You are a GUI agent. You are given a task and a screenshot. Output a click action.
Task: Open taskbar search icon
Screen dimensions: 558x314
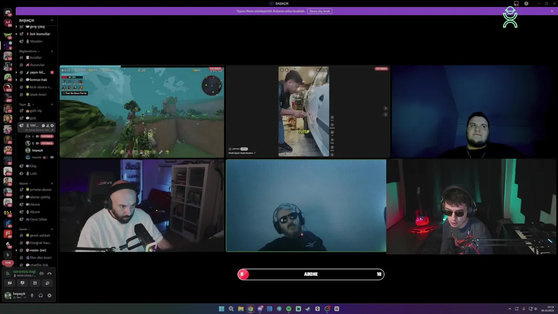pos(231,309)
